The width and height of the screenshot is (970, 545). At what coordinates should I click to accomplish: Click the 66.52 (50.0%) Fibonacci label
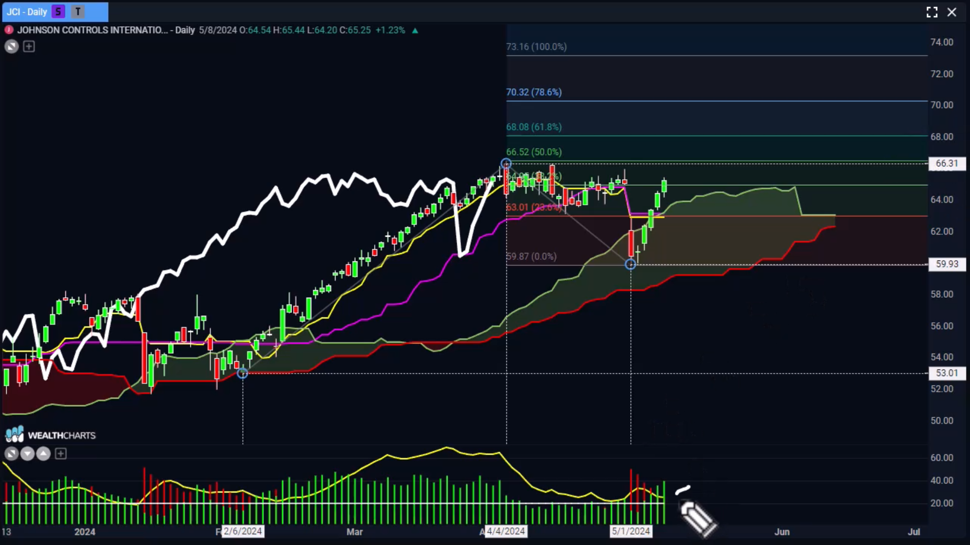(x=534, y=152)
